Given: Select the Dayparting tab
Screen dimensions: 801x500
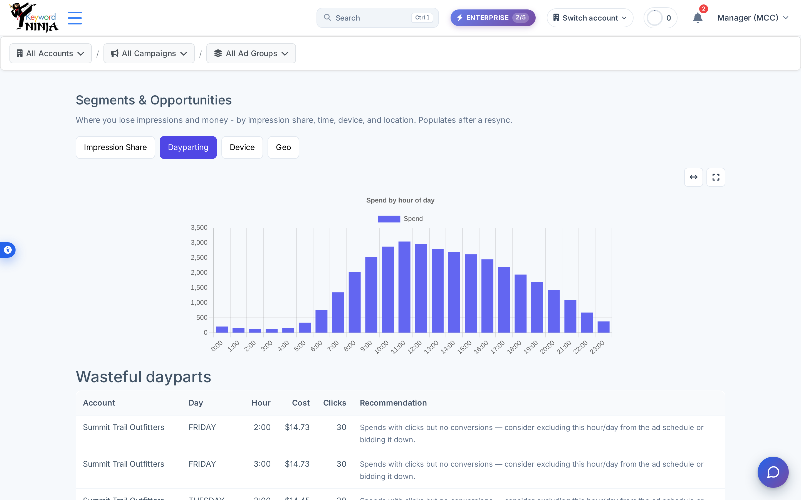Looking at the screenshot, I should click(188, 147).
